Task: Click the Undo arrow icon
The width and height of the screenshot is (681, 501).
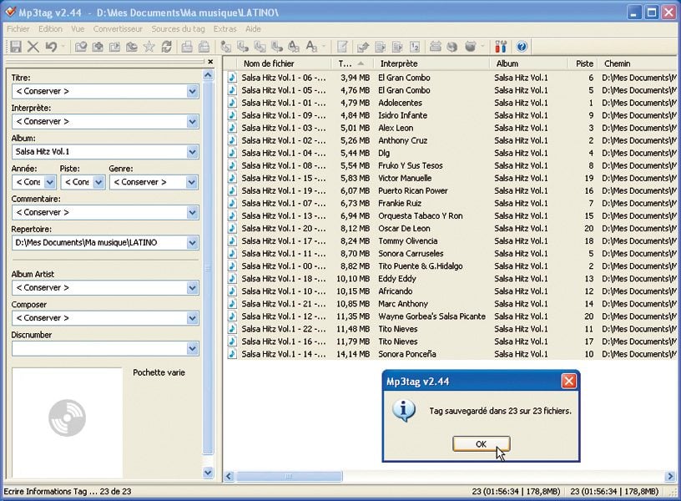Action: point(52,47)
